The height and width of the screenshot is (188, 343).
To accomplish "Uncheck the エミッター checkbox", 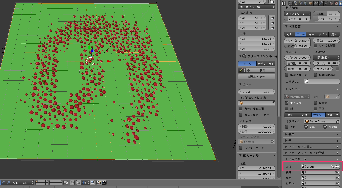I will [287, 103].
